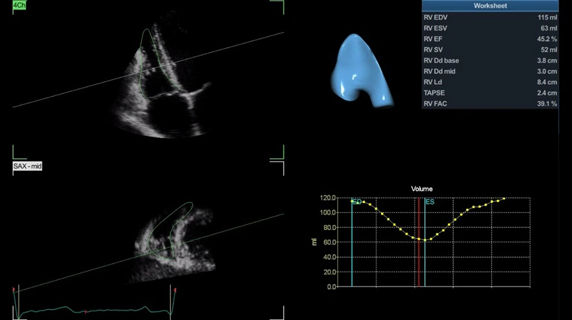Click the minimum point on volume curve
572x320 pixels.
425,240
